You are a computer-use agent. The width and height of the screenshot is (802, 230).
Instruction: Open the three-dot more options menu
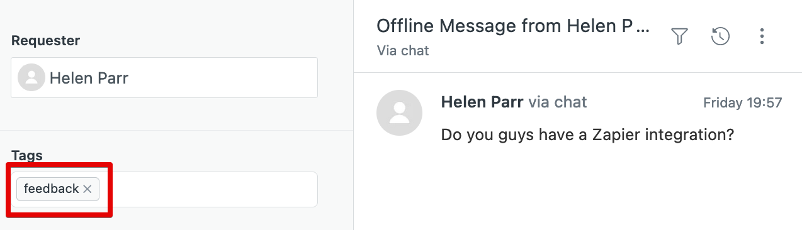(x=762, y=36)
